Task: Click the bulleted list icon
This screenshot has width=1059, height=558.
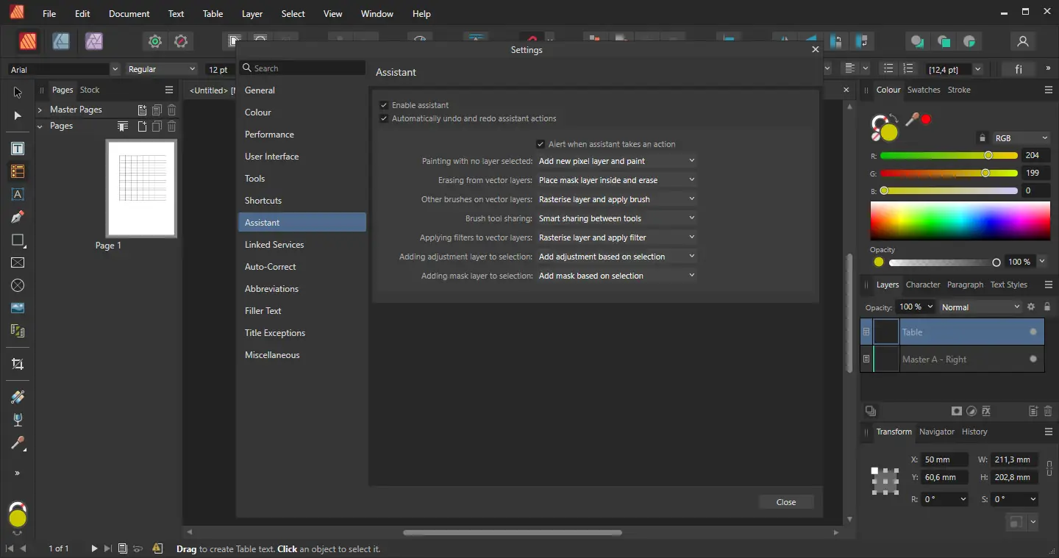Action: click(888, 69)
